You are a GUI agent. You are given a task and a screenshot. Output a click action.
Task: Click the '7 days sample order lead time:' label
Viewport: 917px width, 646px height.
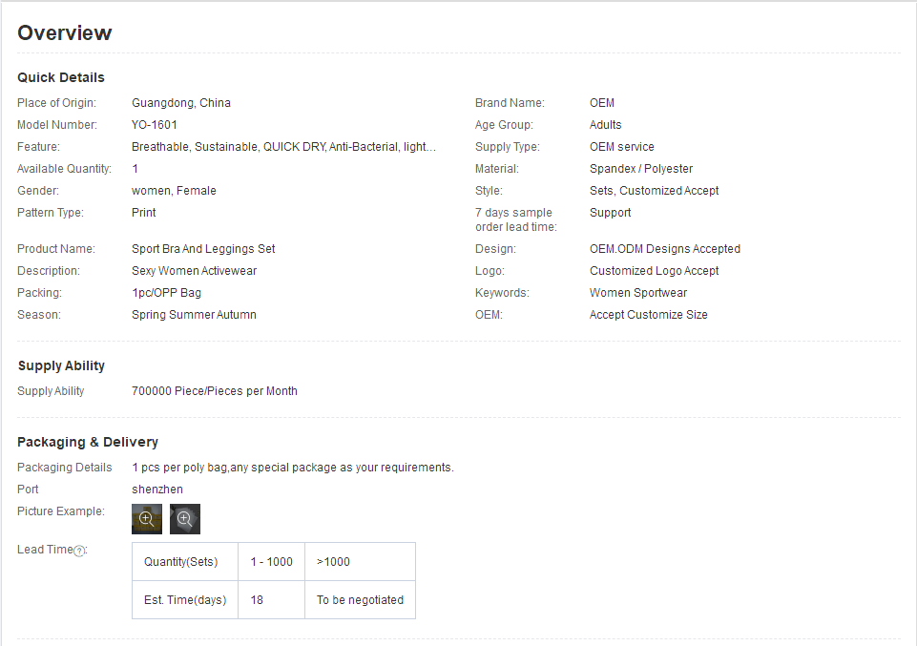pos(516,219)
